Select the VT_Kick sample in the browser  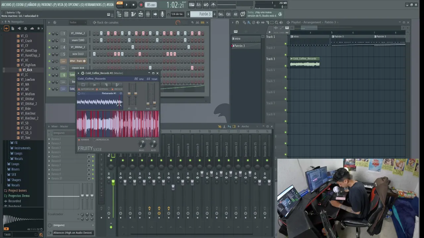[27, 70]
